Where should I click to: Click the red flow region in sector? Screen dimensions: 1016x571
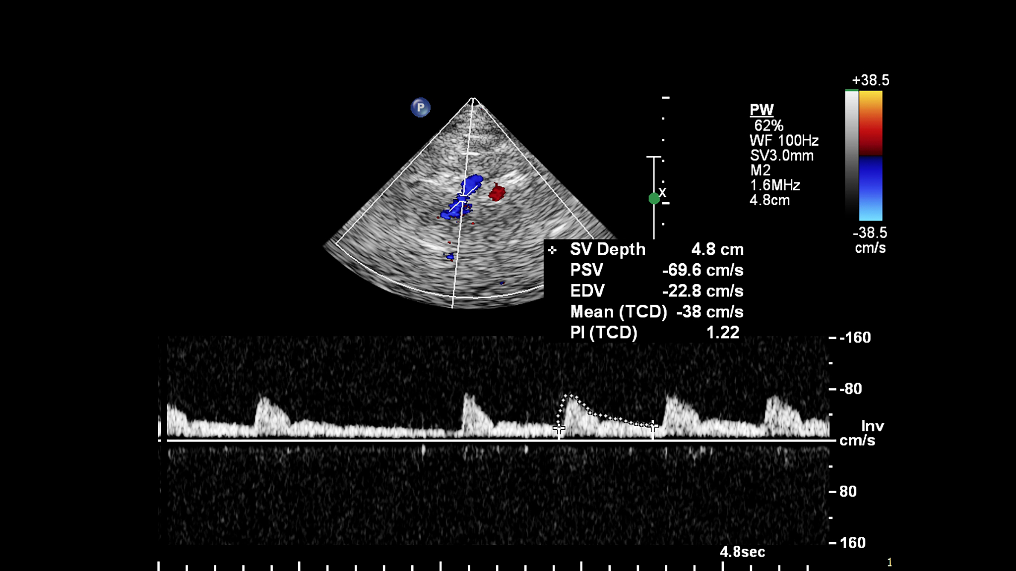(x=497, y=192)
